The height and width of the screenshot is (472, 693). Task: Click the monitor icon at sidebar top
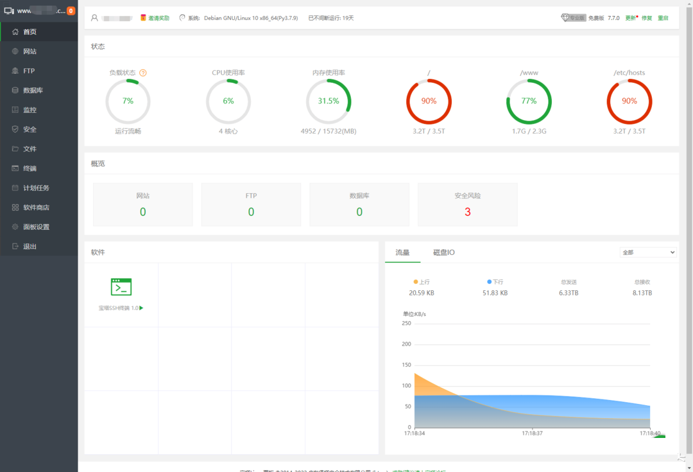point(9,11)
